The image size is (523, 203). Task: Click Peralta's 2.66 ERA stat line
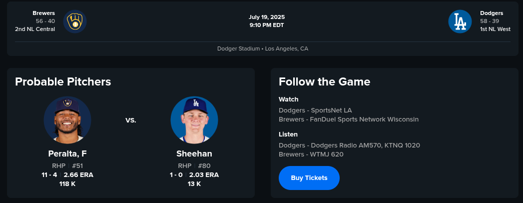click(x=67, y=175)
